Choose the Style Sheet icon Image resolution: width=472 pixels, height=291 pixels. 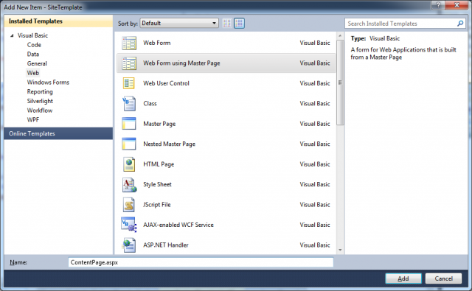point(129,185)
